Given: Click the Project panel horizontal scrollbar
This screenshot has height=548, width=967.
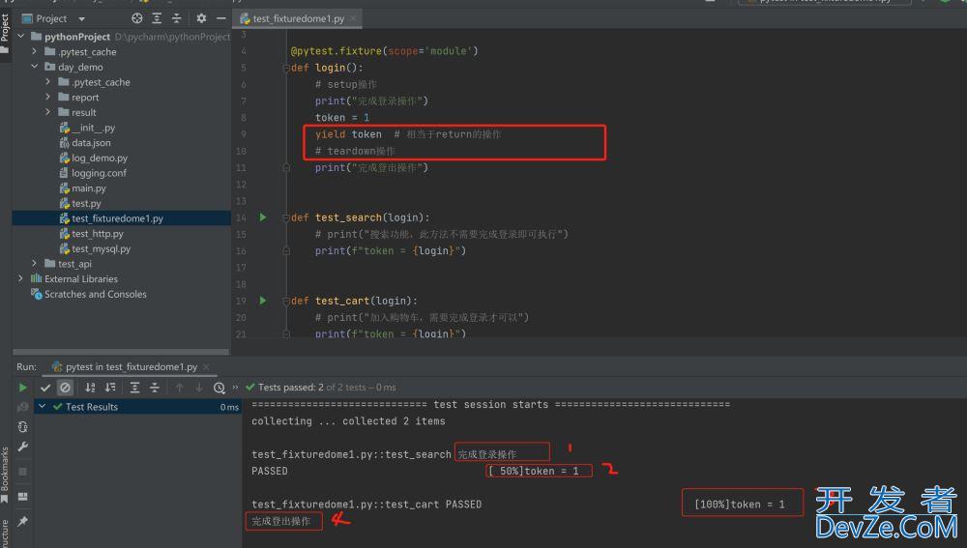Looking at the screenshot, I should point(121,352).
